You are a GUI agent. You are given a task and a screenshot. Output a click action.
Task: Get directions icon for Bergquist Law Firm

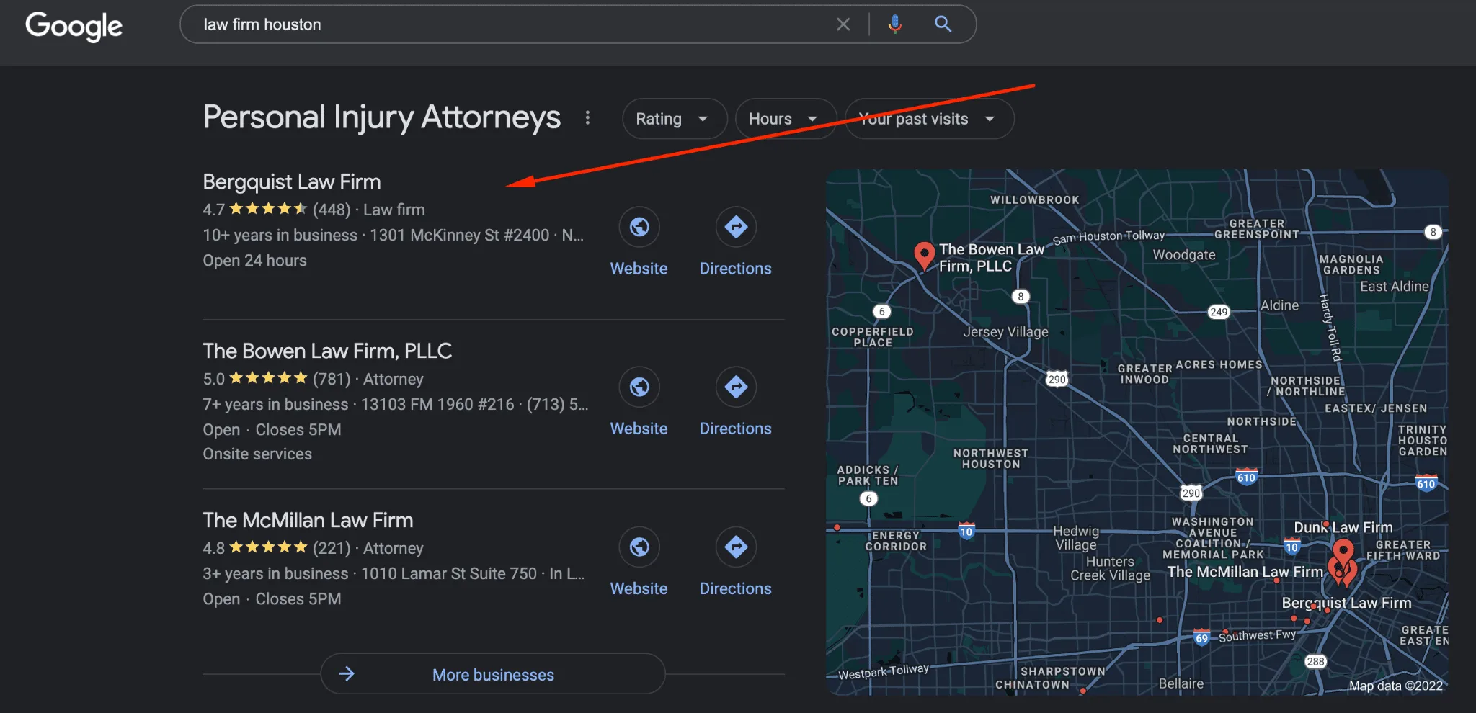(x=736, y=227)
